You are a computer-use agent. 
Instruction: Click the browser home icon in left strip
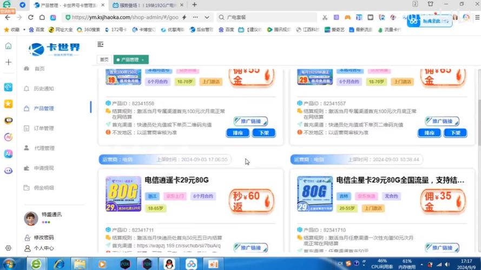[8, 46]
